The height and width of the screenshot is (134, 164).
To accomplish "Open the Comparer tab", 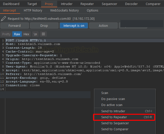I will [153, 4].
